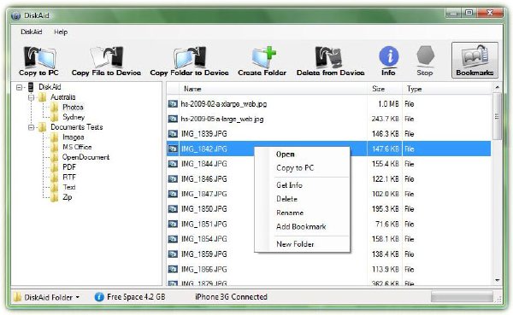
Task: Toggle the Bookmarks toolbar button
Action: point(475,60)
